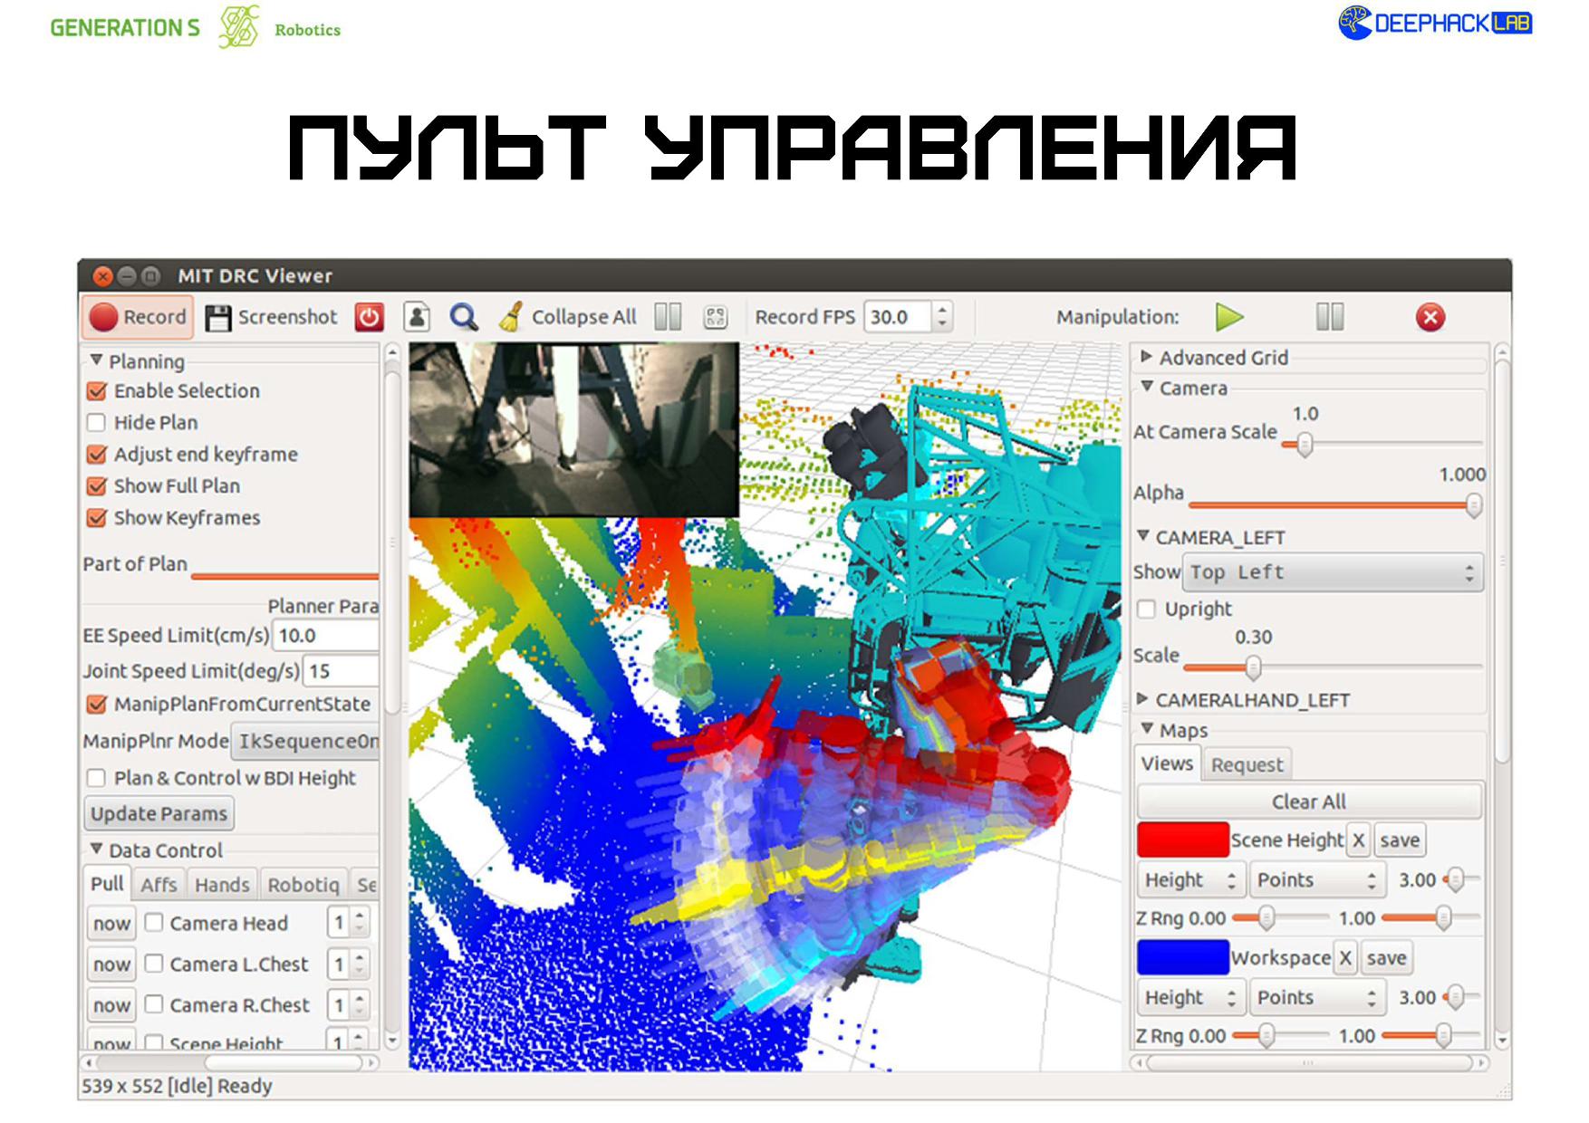Collapse the Camera section
Viewport: 1589px width, 1123px height.
pyautogui.click(x=1146, y=387)
